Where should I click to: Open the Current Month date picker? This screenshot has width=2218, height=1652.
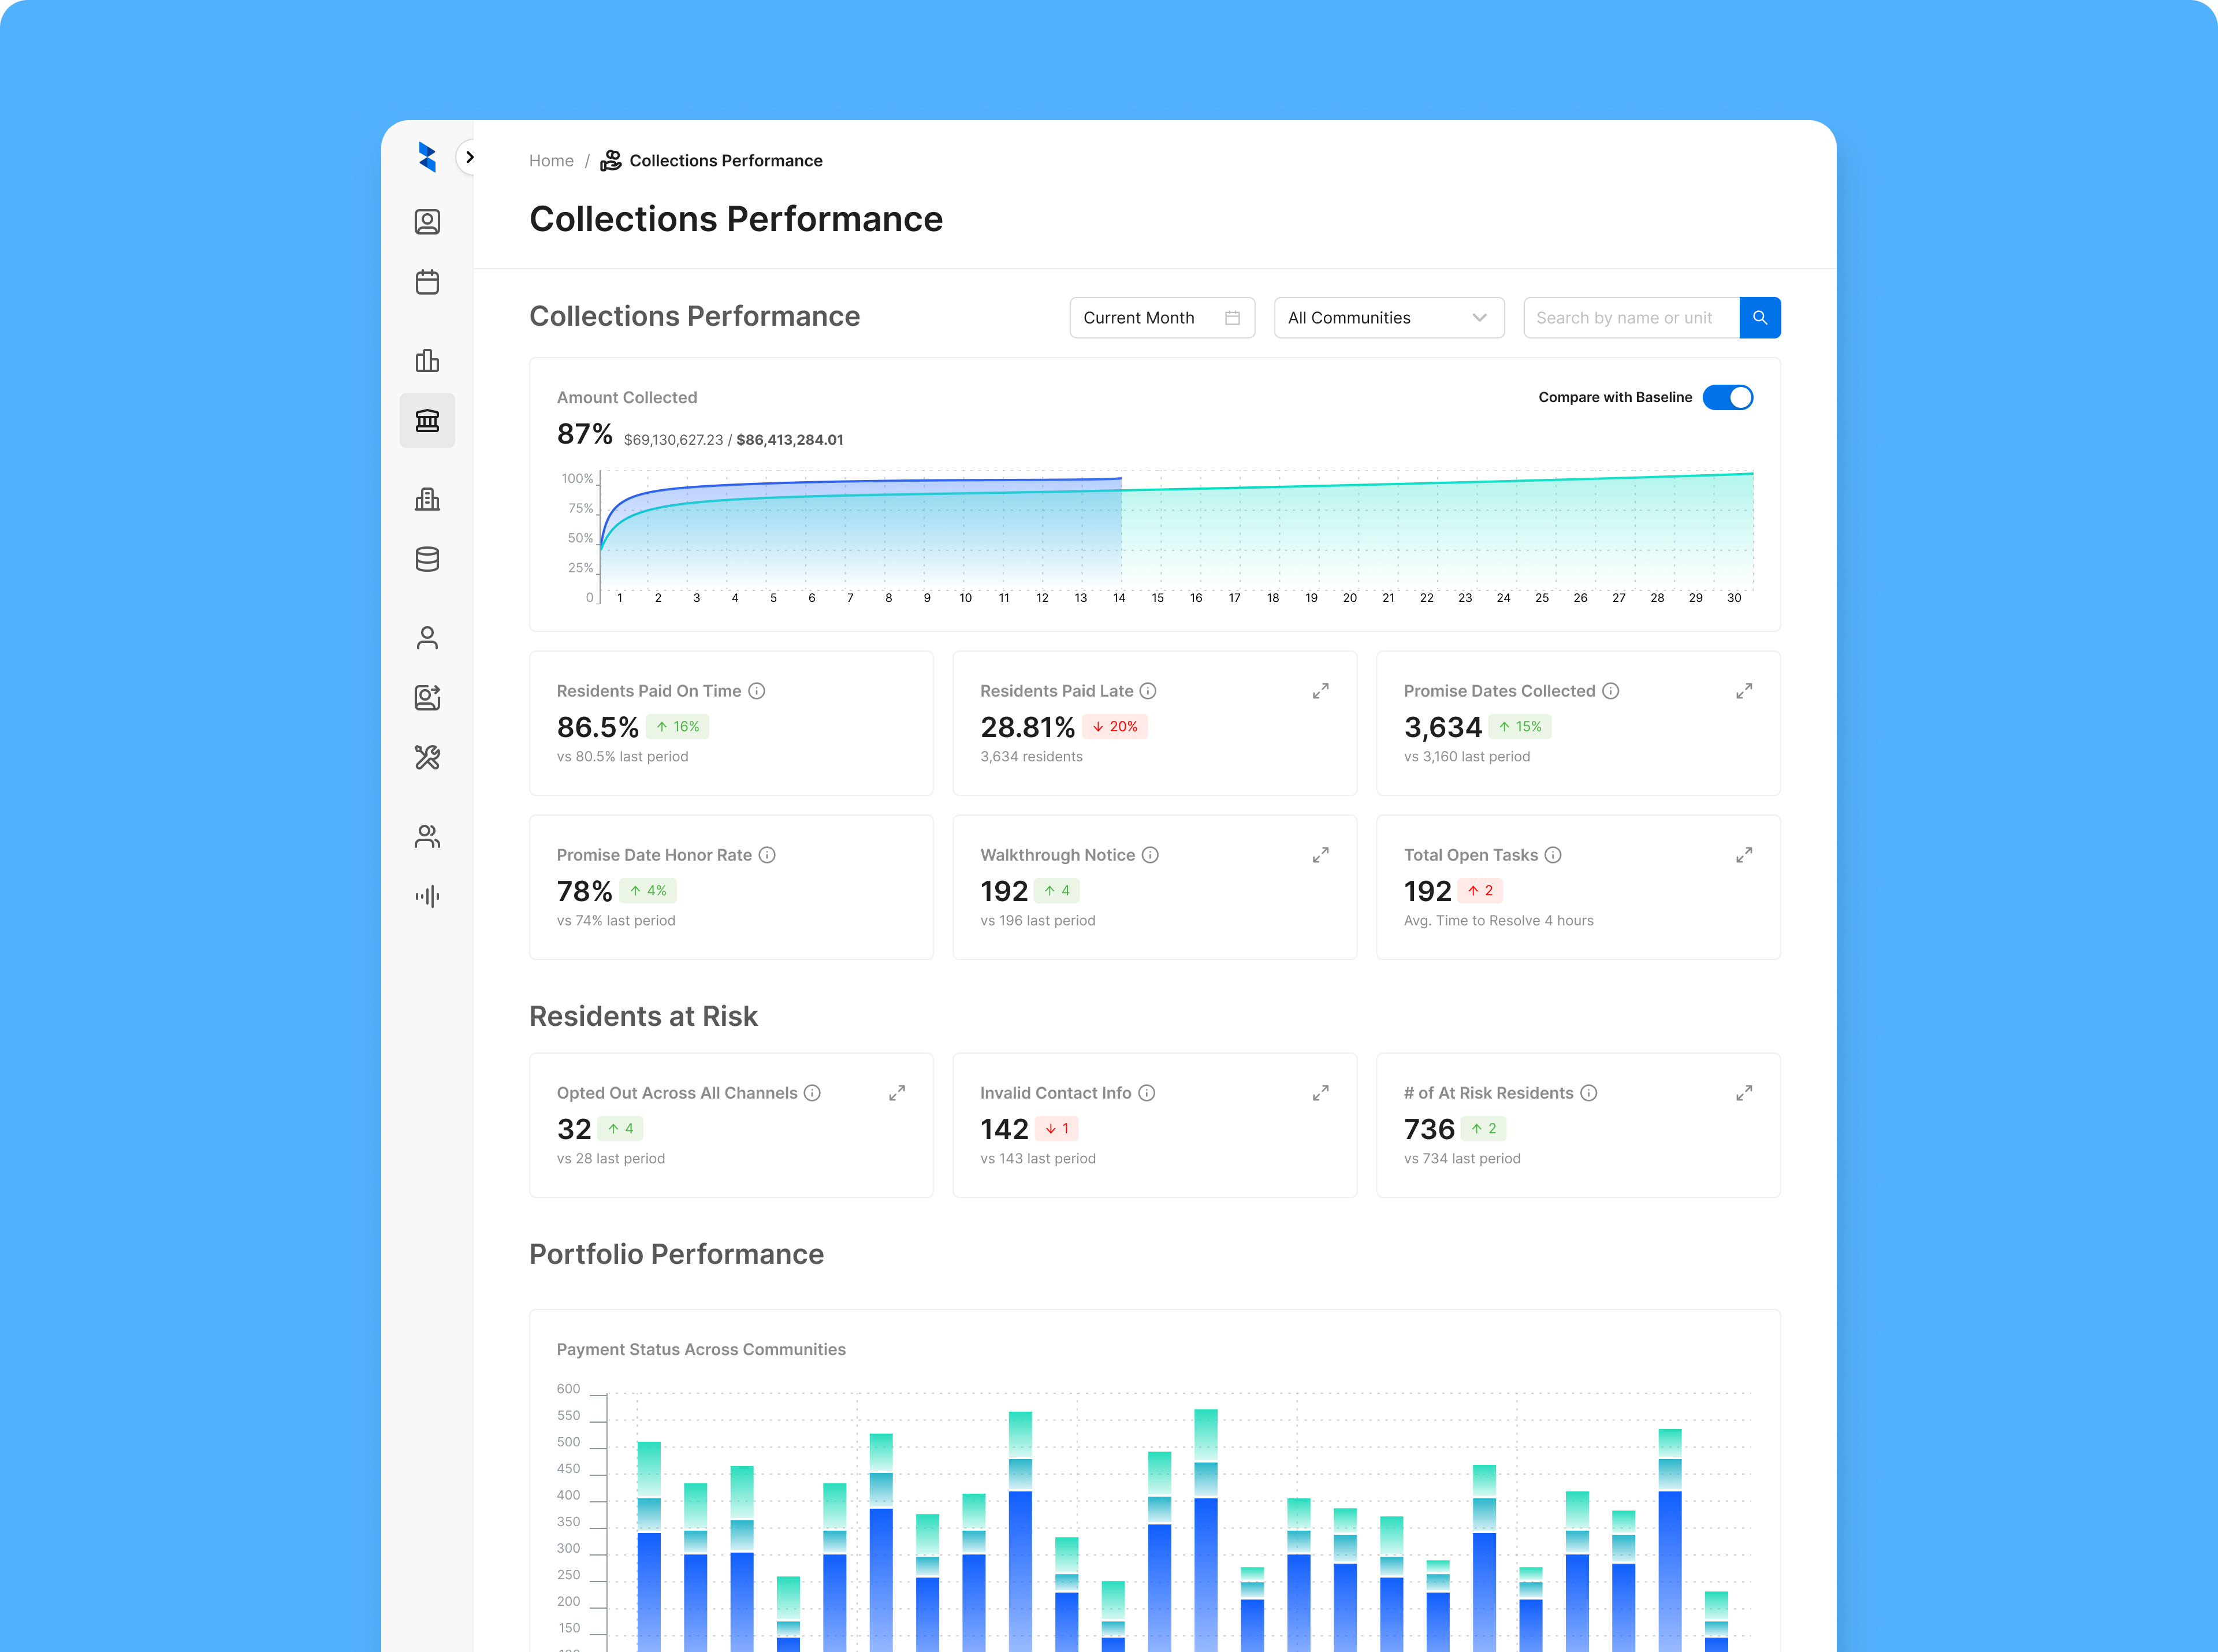[x=1161, y=317]
